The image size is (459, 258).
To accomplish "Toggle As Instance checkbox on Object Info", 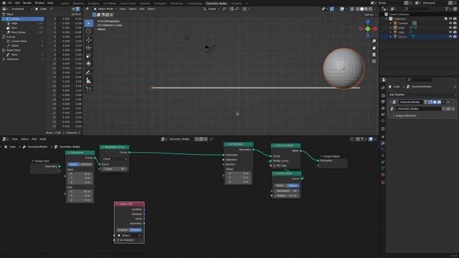I will coord(118,240).
